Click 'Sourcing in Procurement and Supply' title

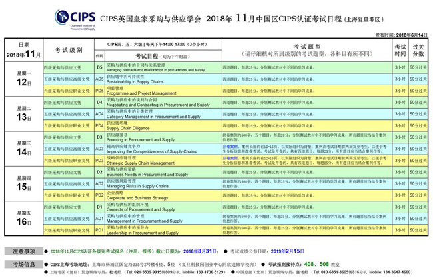pyautogui.click(x=141, y=140)
